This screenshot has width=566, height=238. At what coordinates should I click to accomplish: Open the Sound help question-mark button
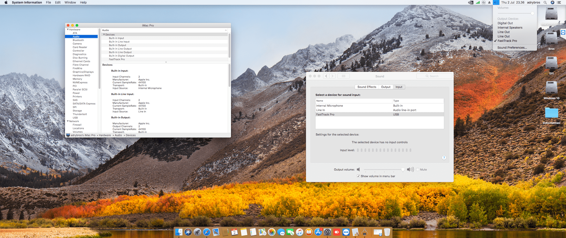pos(444,158)
